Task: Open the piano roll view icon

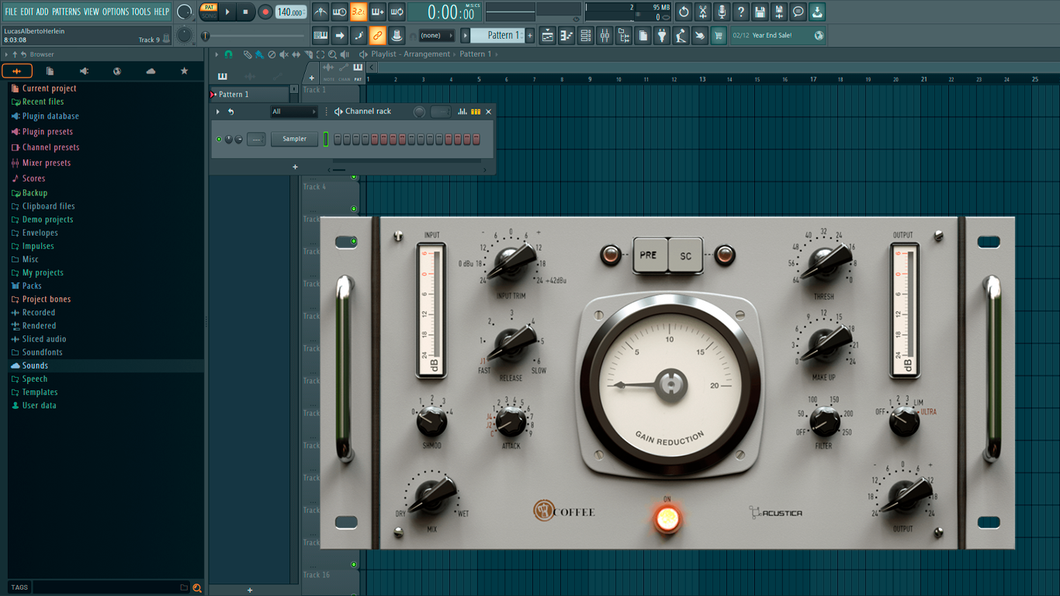Action: click(x=567, y=36)
